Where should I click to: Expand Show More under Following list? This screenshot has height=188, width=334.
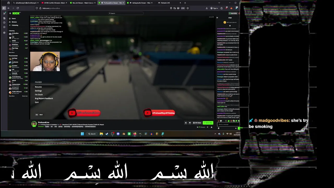click(12, 52)
